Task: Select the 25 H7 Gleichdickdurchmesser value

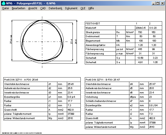Action: tap(152, 84)
